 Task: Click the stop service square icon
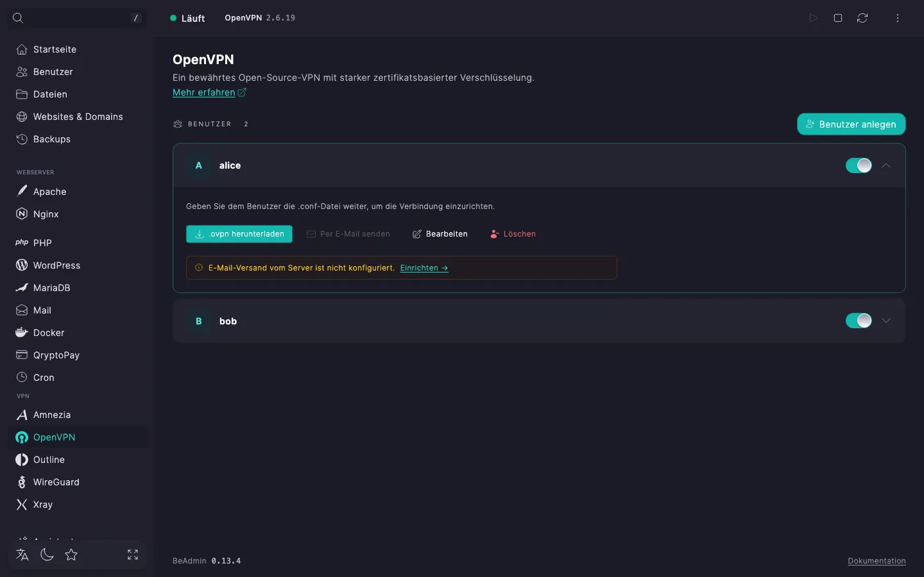pos(838,18)
